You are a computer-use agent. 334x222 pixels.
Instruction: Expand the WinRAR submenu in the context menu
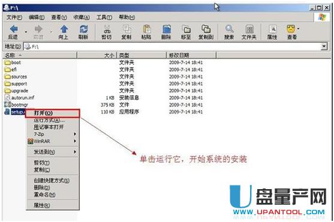[52, 141]
